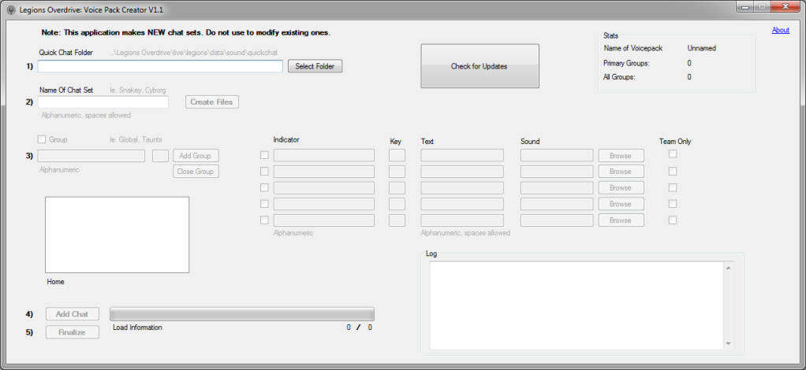Toggle the Group checkbox
The image size is (806, 370).
(x=42, y=139)
